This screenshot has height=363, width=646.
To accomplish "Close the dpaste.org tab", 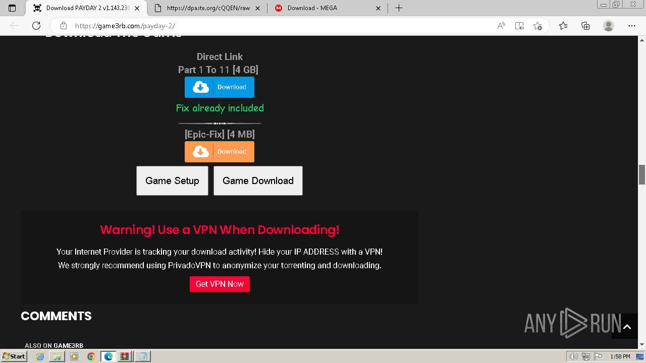I will [x=257, y=8].
